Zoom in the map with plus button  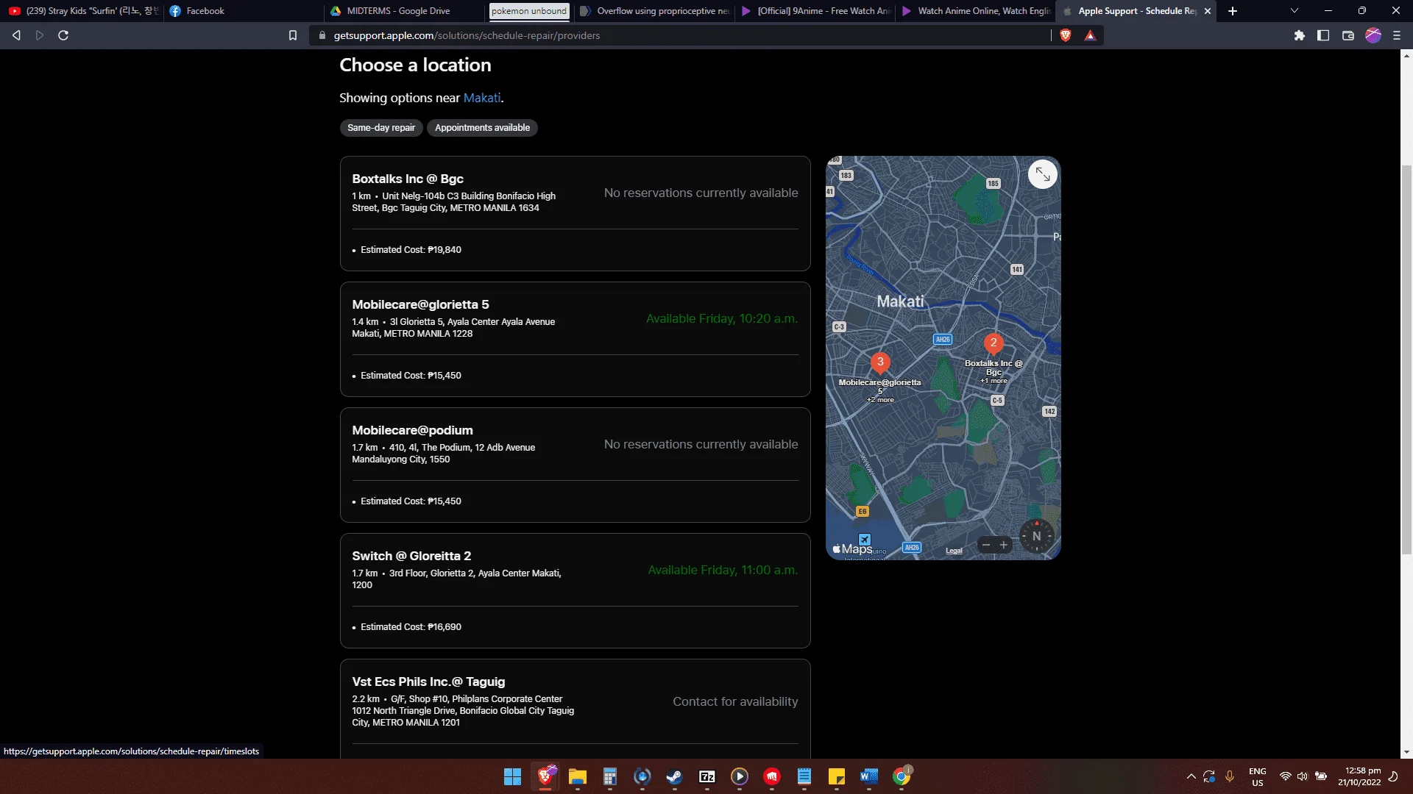coord(1003,545)
